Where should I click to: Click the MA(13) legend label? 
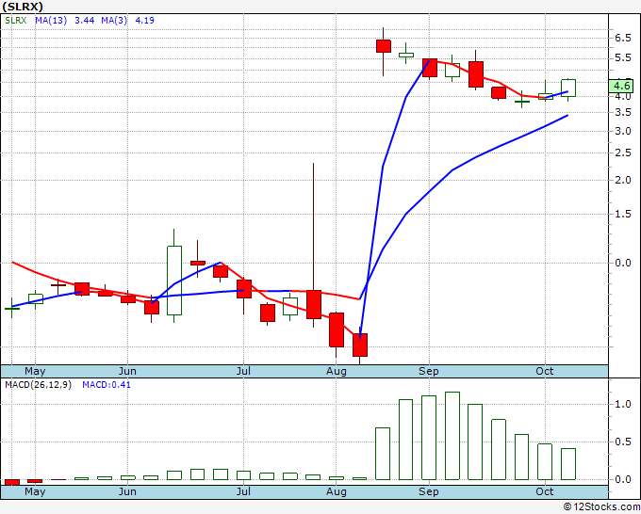point(51,21)
